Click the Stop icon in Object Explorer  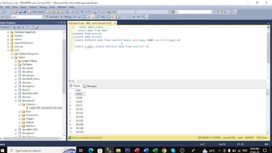coord(23,27)
